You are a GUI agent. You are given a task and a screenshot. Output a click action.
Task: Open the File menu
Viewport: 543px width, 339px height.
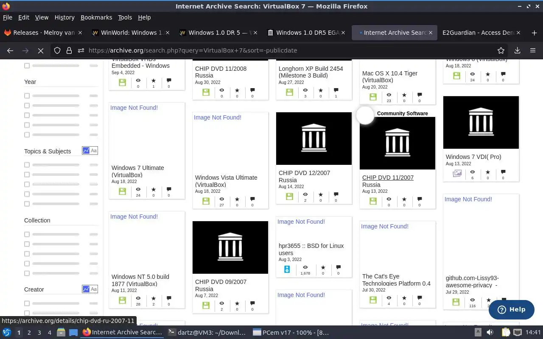pyautogui.click(x=8, y=17)
